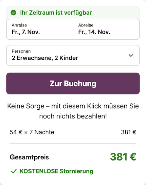Click the checkmark icon beside KOSTENLOSE Stornierung
The height and width of the screenshot is (185, 146).
(14, 171)
